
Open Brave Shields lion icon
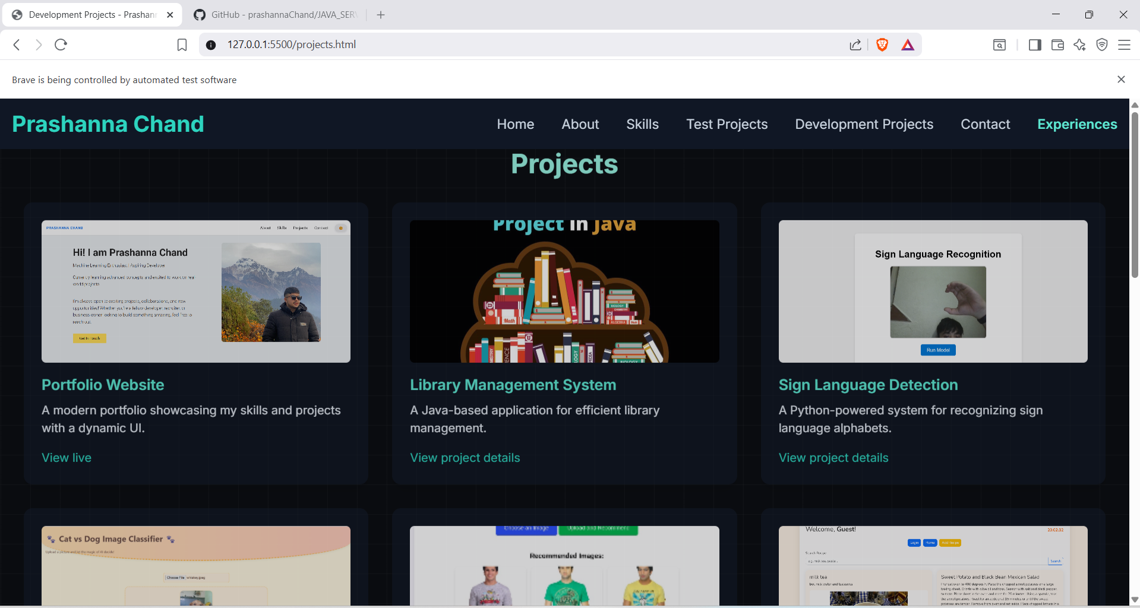coord(882,45)
